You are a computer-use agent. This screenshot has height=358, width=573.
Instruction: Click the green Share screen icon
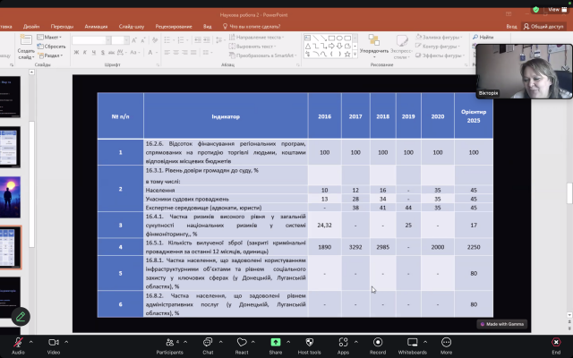click(x=276, y=342)
